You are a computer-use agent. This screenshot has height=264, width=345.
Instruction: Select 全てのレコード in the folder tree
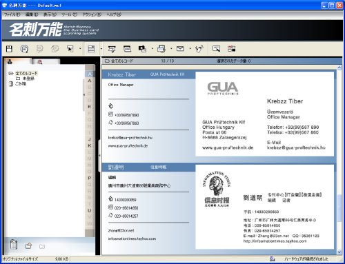click(x=26, y=74)
